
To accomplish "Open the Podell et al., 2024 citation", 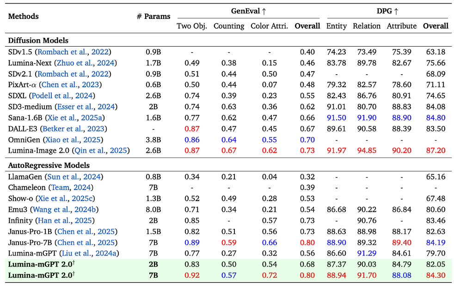I will (62, 95).
